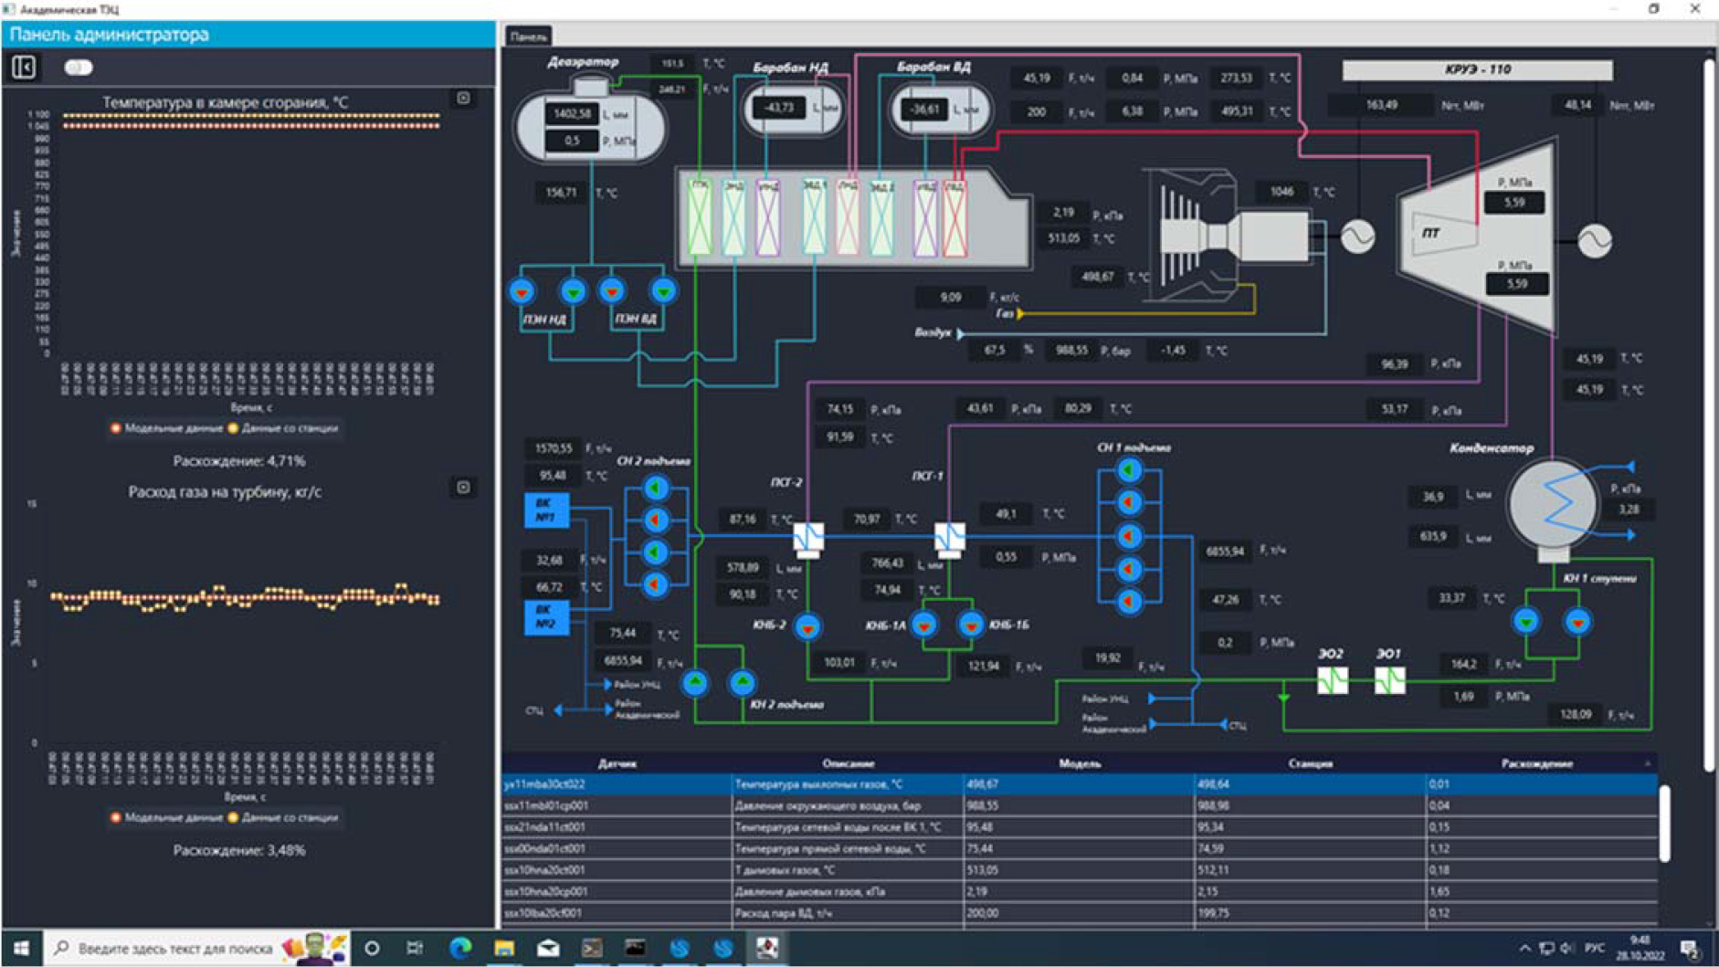Select row ssx00nda01ct001 in sensor table
The width and height of the screenshot is (1719, 967).
tap(1080, 849)
